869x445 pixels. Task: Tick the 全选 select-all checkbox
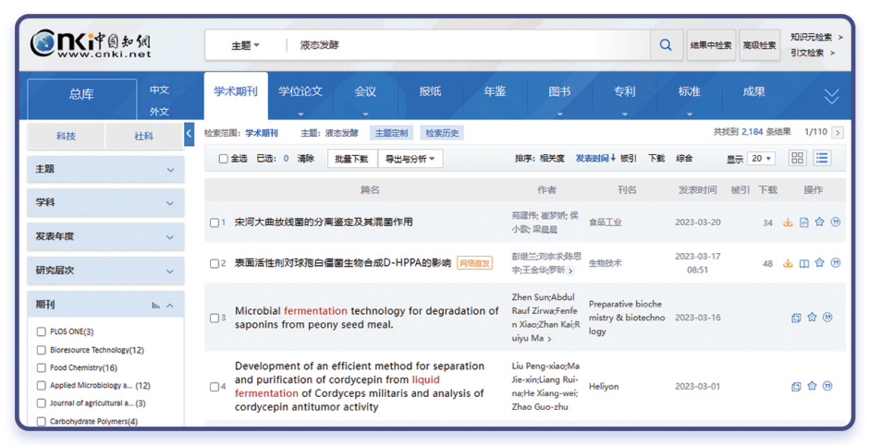click(224, 159)
